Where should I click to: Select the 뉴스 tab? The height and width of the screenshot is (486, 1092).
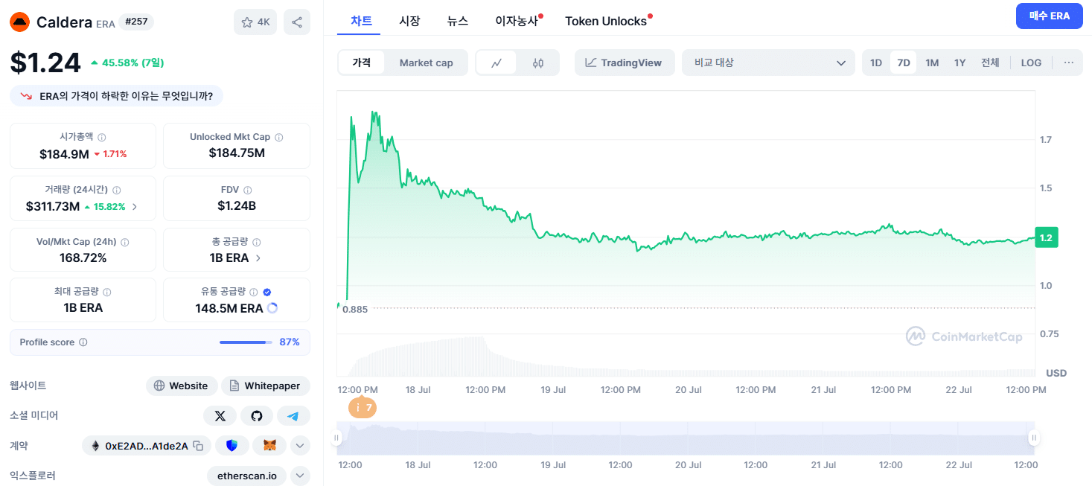[458, 21]
